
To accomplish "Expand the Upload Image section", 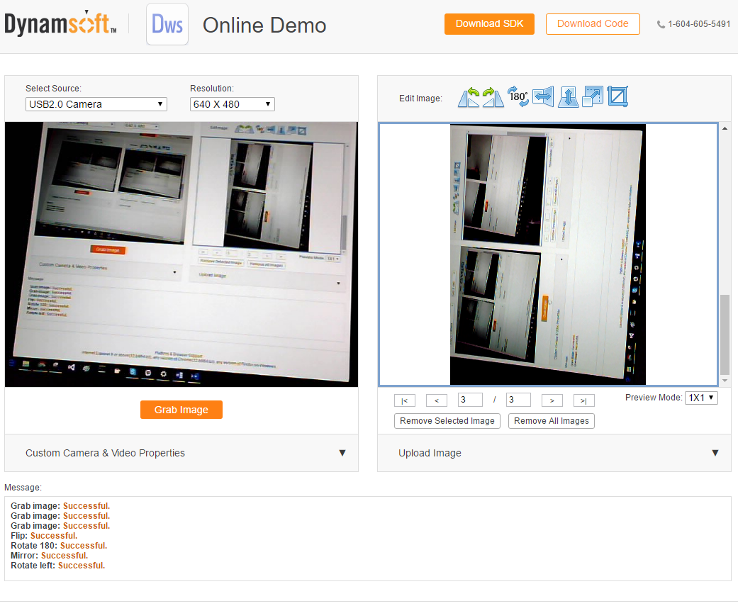I will (554, 453).
